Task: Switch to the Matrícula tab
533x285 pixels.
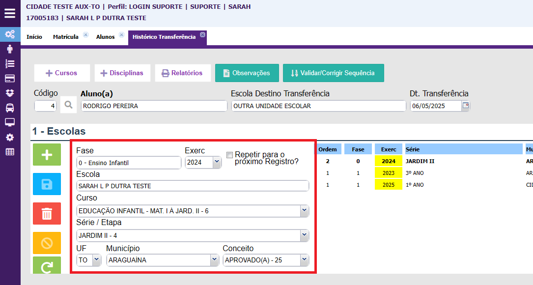Action: tap(66, 37)
